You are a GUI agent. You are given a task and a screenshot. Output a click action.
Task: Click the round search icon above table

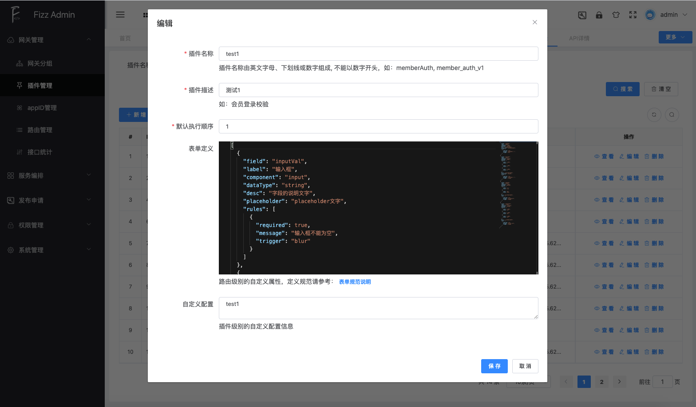pos(672,115)
